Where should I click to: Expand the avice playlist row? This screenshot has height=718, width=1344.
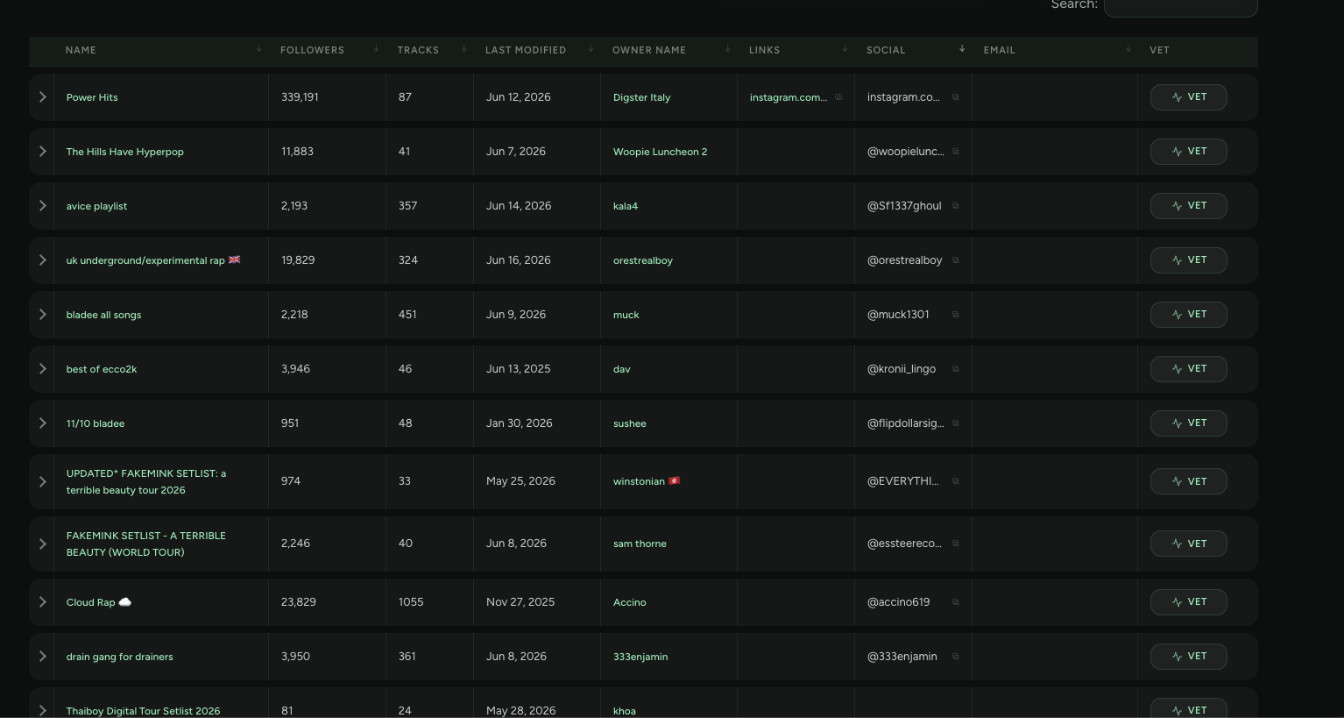[42, 206]
